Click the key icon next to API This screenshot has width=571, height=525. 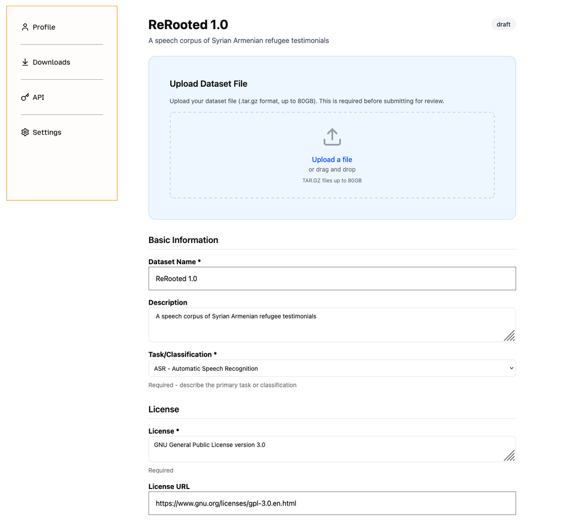[25, 97]
